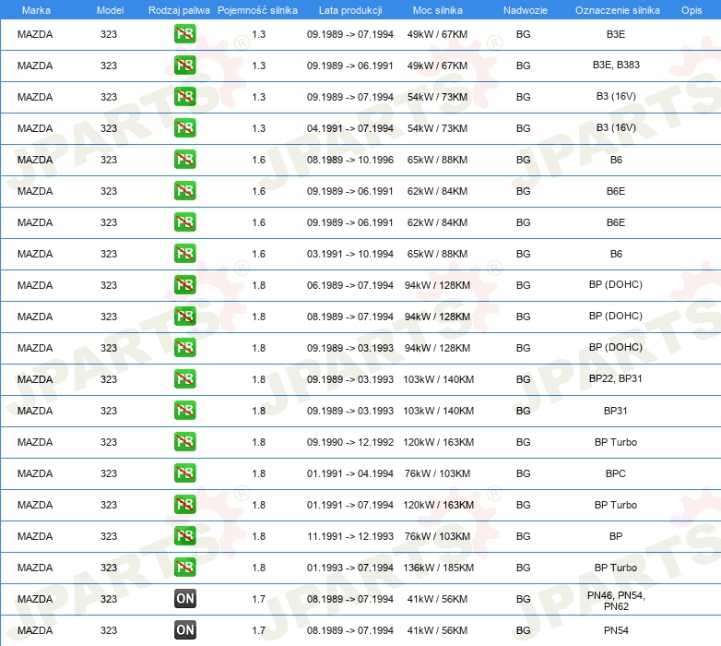Image resolution: width=721 pixels, height=646 pixels.
Task: Click the Lata produkcji column header
Action: 350,10
